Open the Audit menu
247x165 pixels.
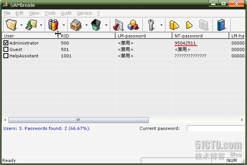click(x=66, y=13)
